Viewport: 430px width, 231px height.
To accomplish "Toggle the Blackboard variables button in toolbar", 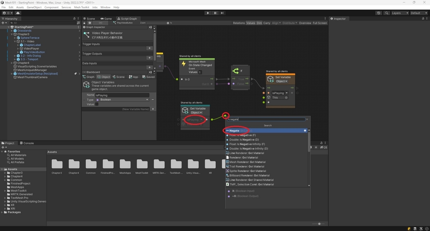I will coord(101,23).
